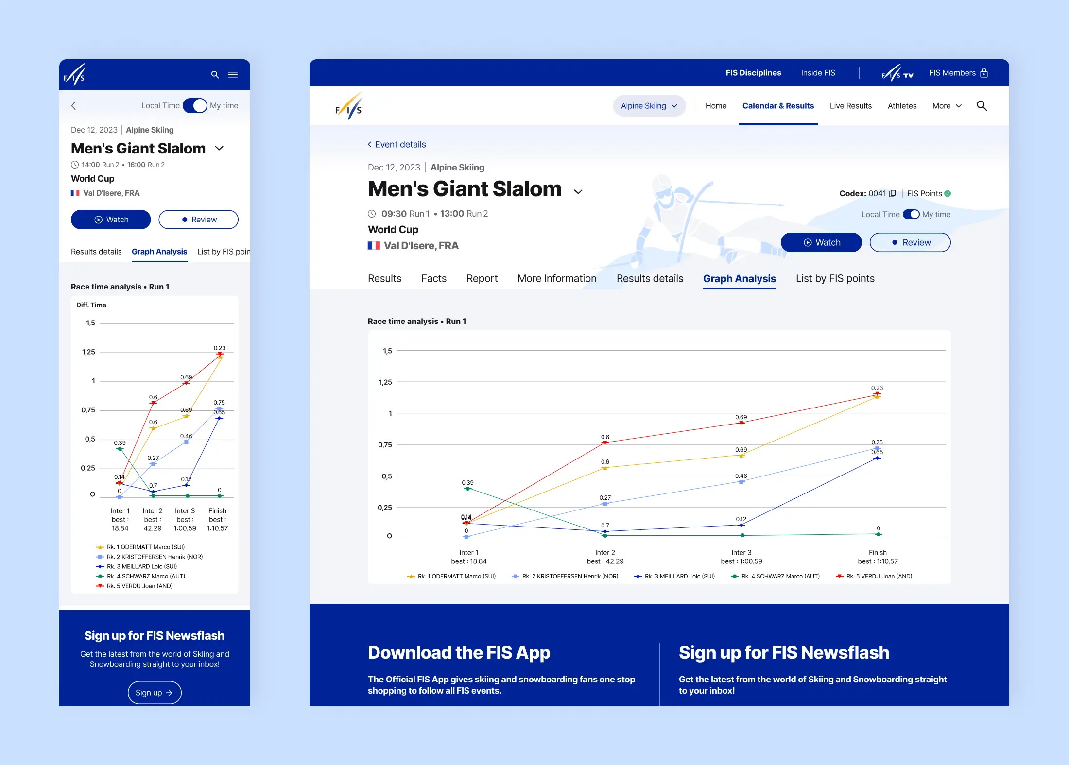The height and width of the screenshot is (765, 1069).
Task: Toggle VERDU Joan series in desktop legend
Action: 874,576
